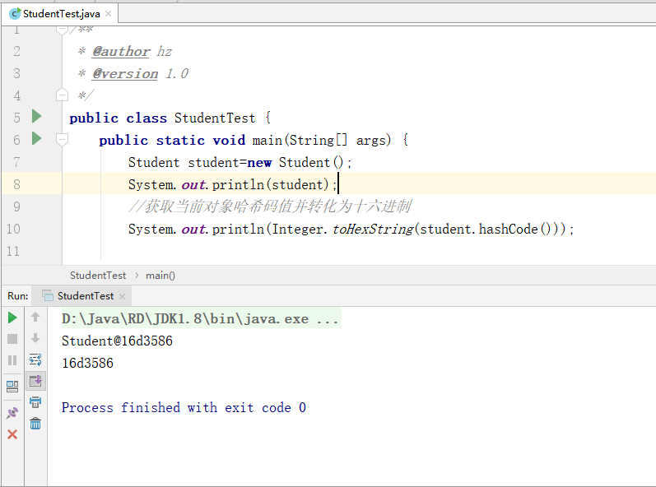Move down the stack trace
This screenshot has width=656, height=487.
[x=35, y=338]
